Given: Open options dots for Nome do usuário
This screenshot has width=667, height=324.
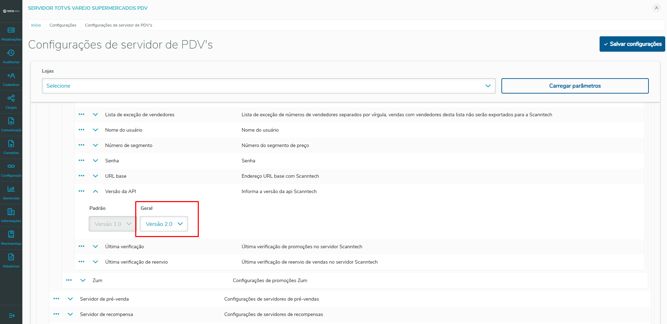Looking at the screenshot, I should point(81,130).
